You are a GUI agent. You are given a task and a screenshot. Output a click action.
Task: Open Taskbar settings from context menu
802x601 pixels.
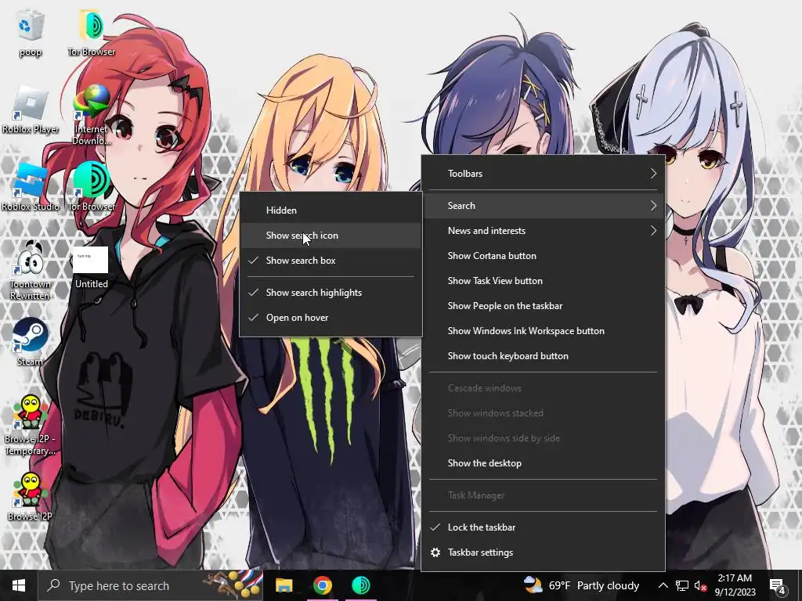tap(543, 552)
